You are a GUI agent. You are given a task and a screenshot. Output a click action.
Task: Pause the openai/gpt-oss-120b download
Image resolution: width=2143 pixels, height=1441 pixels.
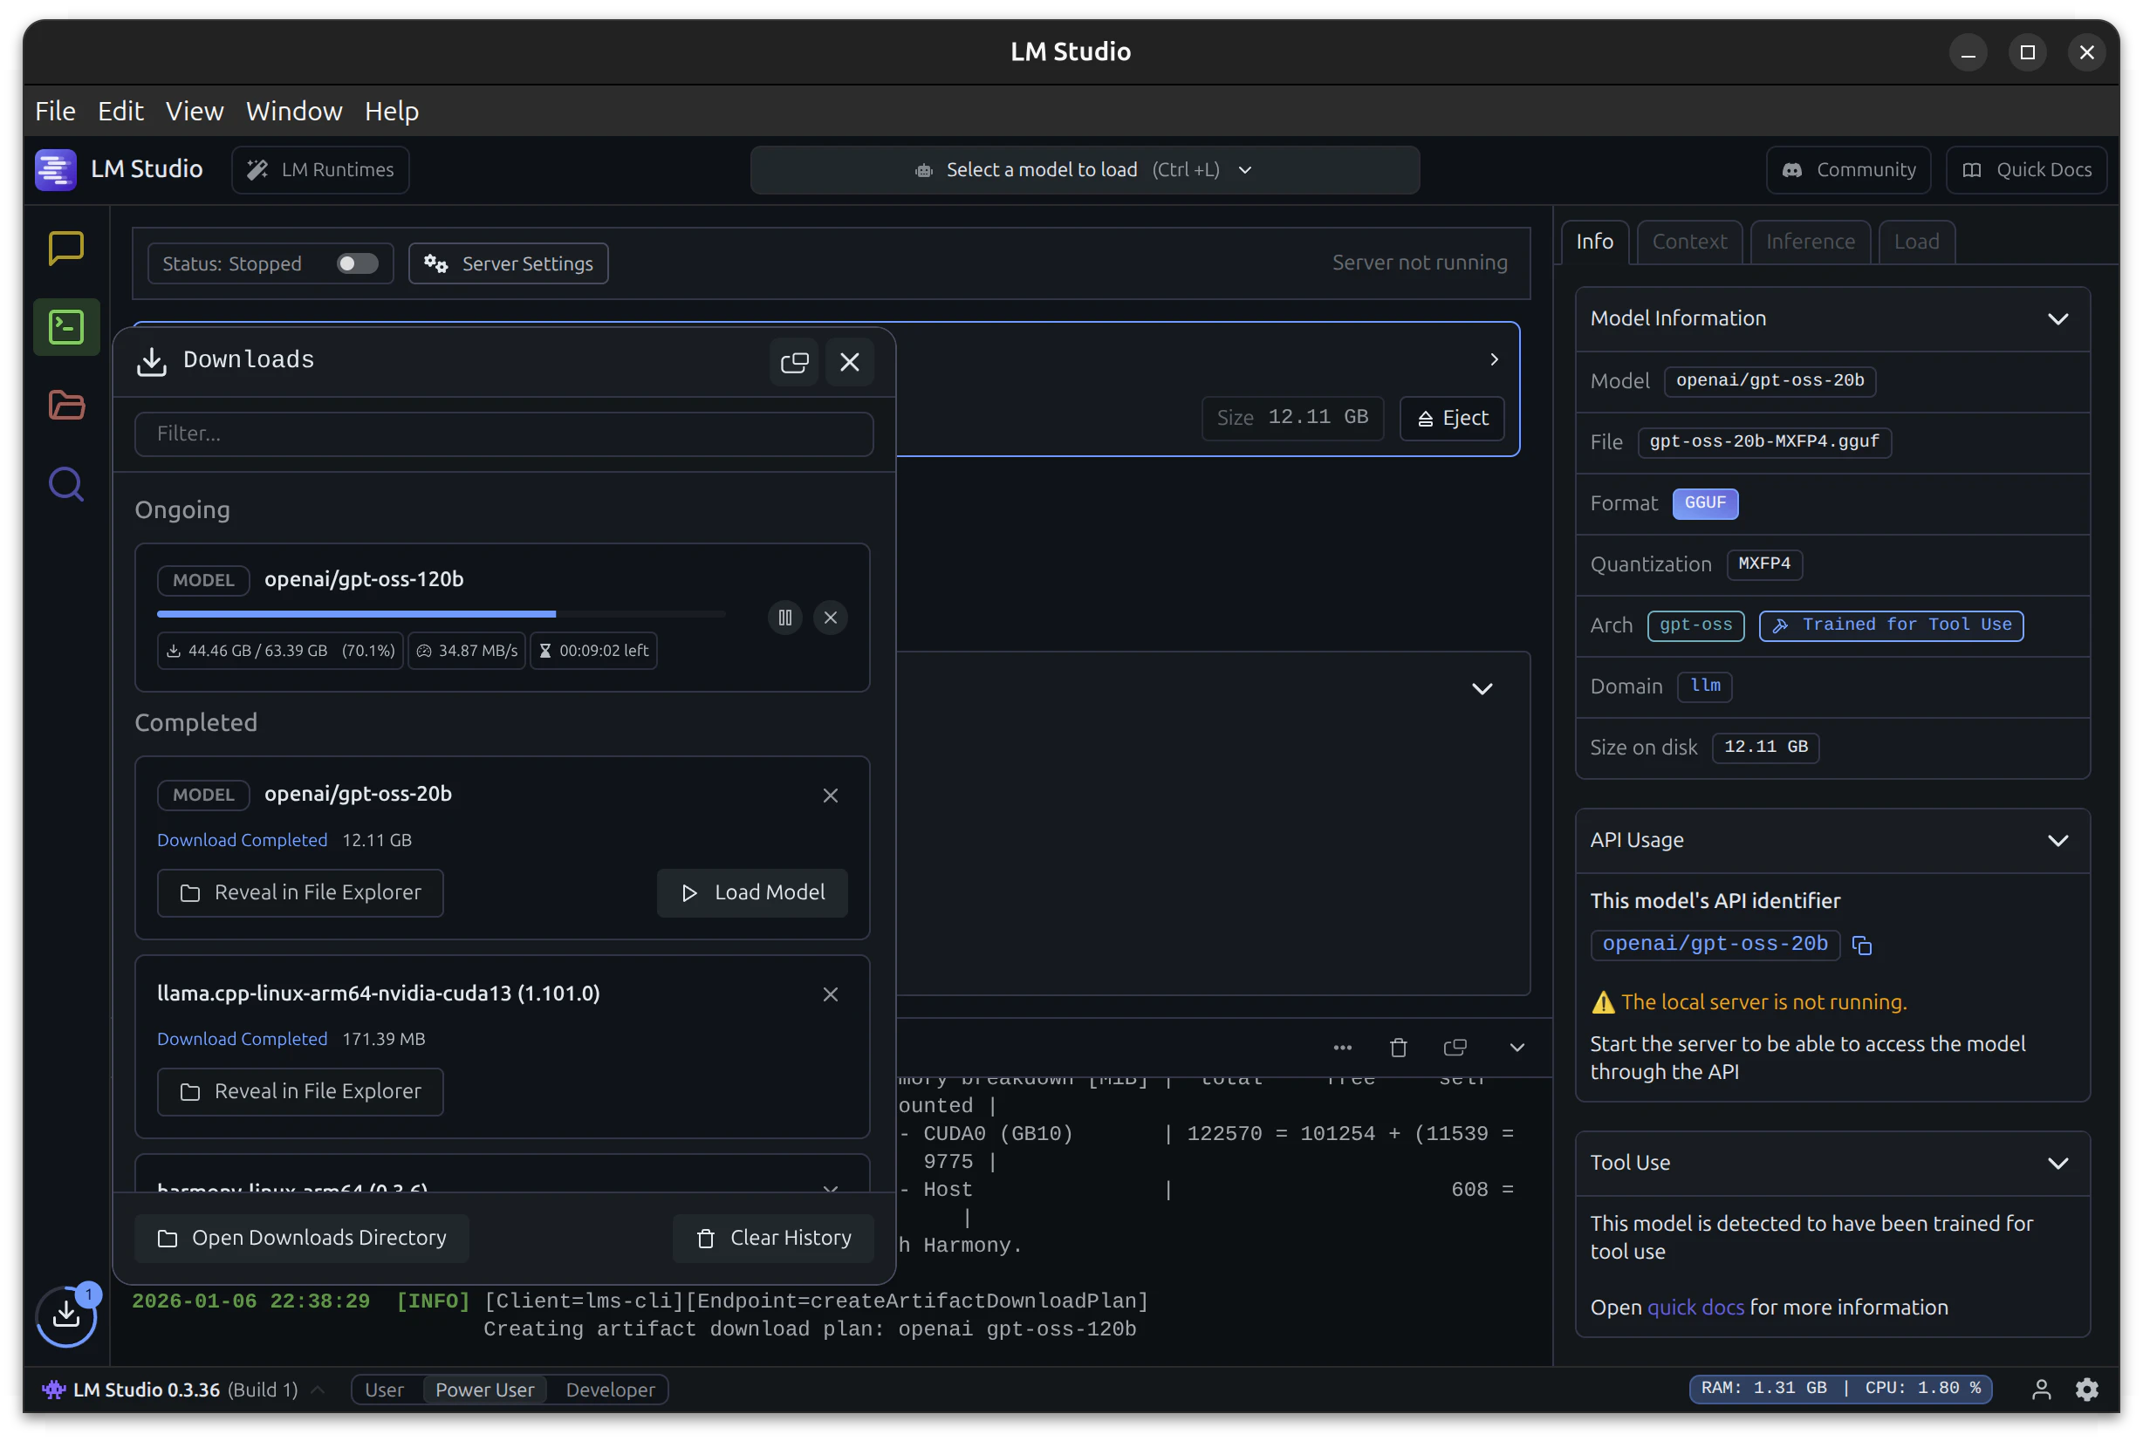tap(785, 618)
